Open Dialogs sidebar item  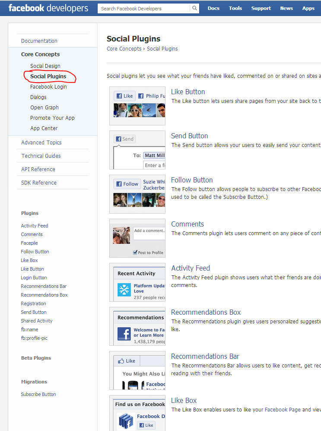38,97
